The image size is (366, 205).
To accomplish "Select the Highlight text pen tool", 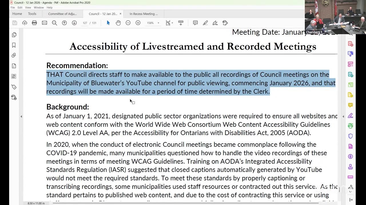I will (205, 23).
